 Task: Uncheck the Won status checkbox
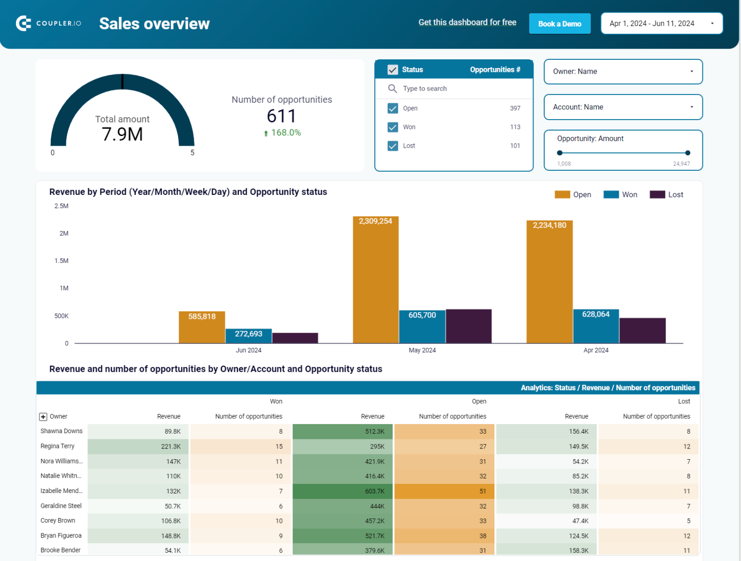tap(393, 127)
